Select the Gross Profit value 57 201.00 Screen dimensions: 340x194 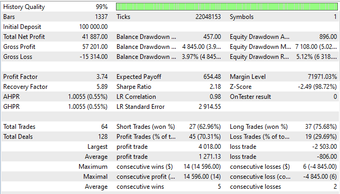(95, 47)
